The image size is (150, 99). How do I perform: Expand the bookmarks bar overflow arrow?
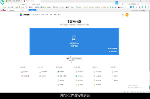tap(125, 7)
